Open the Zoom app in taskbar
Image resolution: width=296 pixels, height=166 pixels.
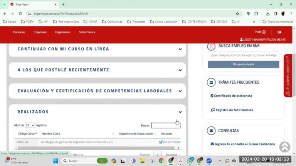tap(209, 161)
